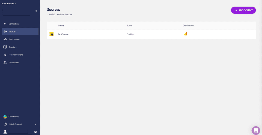Open settings via the gear icon
This screenshot has height=135, width=262.
[35, 132]
